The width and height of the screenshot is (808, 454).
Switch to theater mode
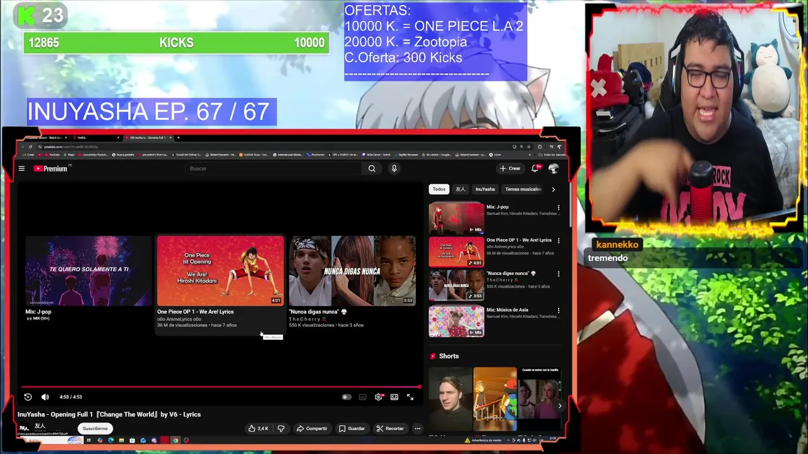[x=394, y=397]
